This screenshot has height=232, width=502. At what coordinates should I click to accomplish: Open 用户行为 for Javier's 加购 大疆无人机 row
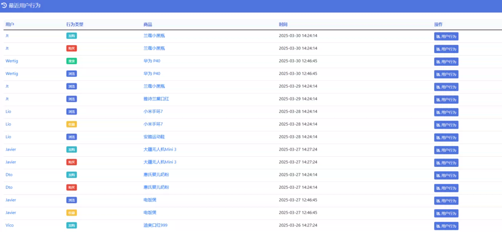click(446, 150)
